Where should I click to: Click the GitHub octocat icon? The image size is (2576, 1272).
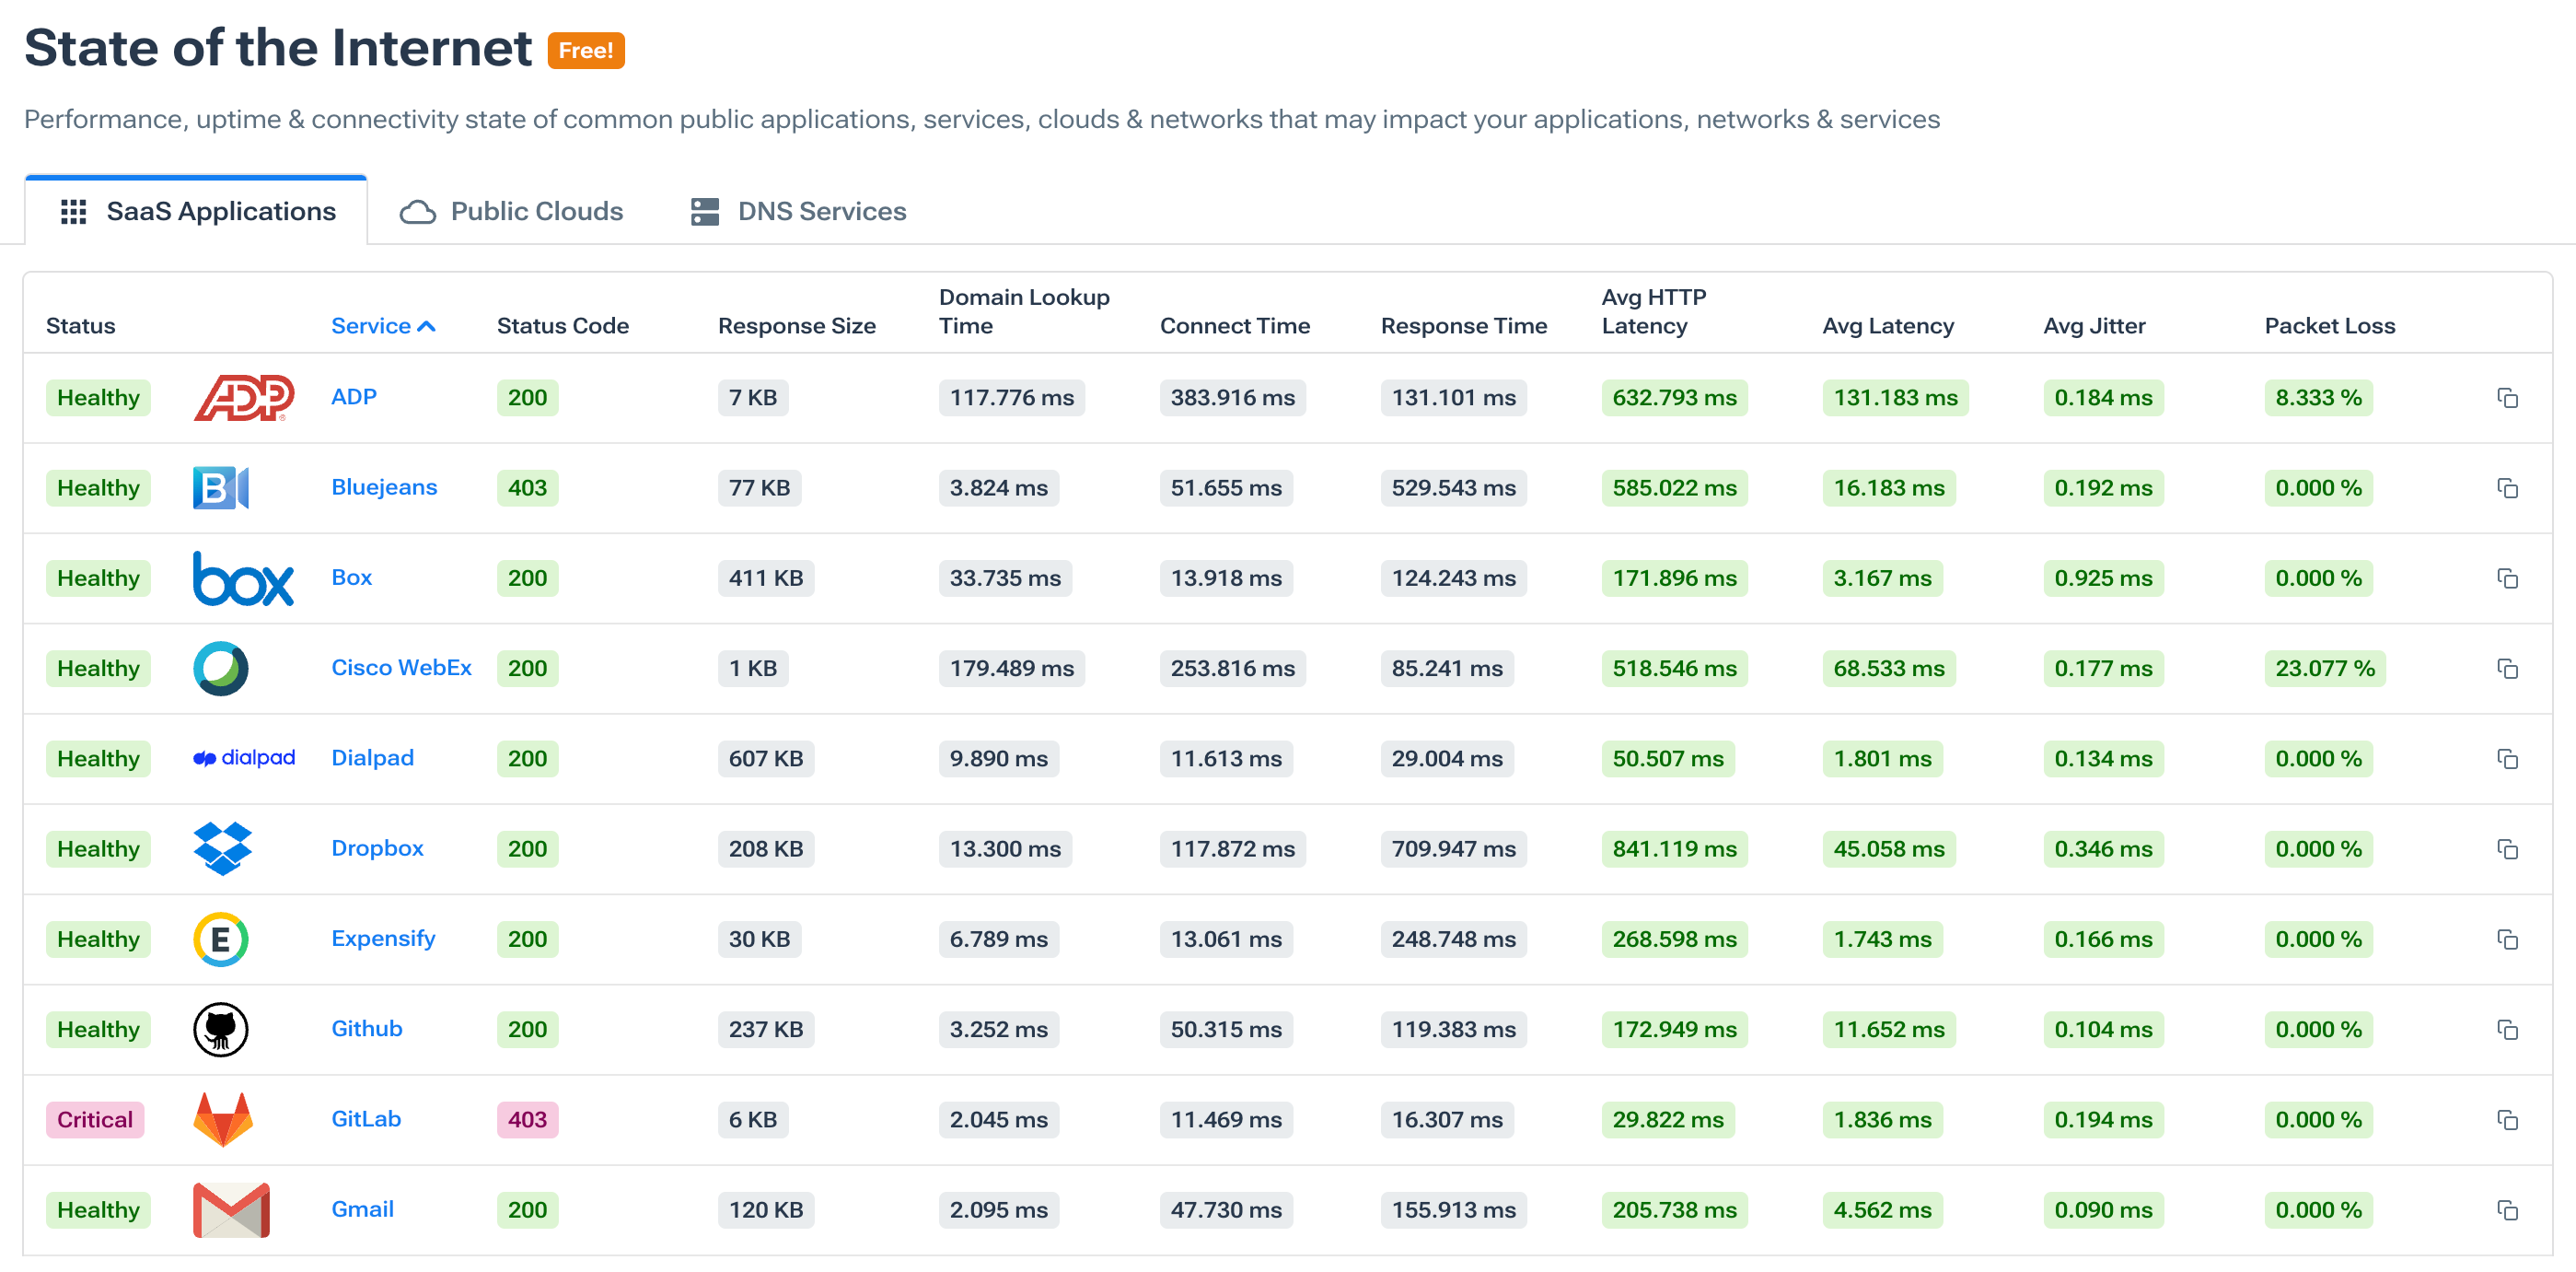221,1029
